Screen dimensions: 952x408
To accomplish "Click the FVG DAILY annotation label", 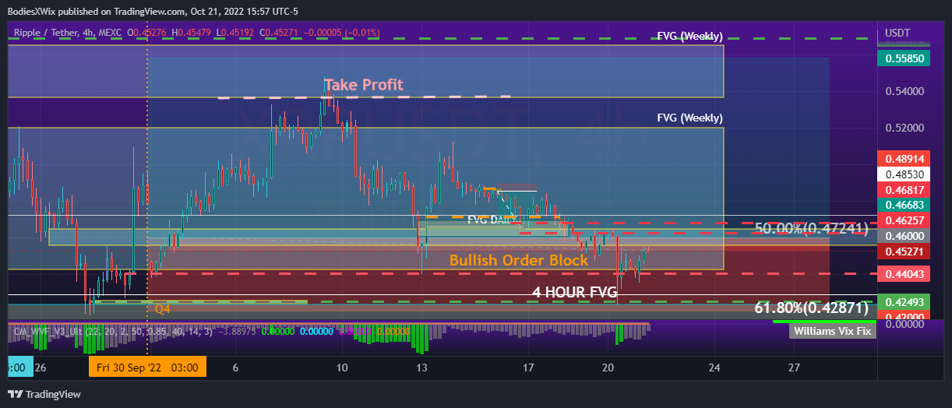I will pyautogui.click(x=493, y=220).
